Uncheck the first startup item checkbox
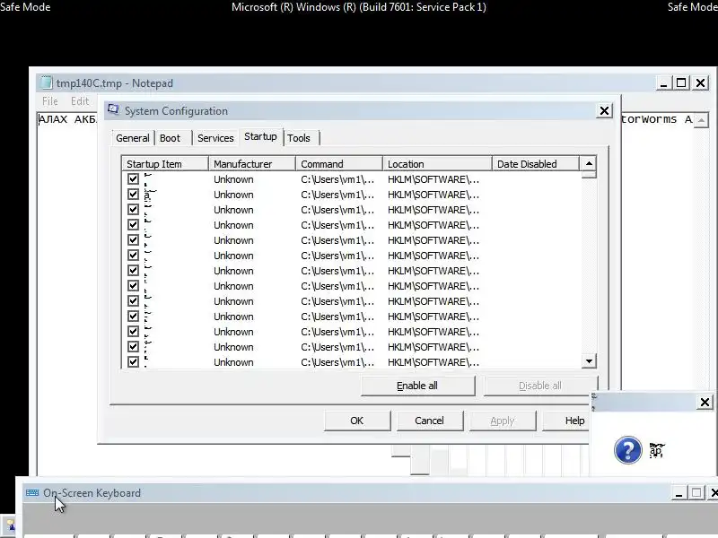This screenshot has height=538, width=718. pos(133,178)
